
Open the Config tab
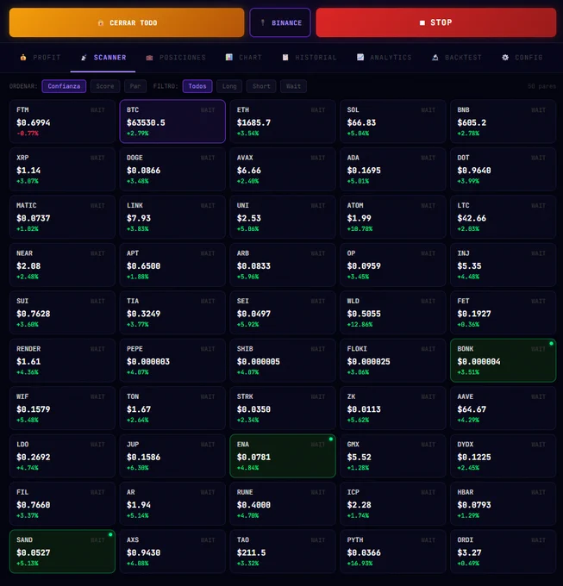pyautogui.click(x=522, y=58)
